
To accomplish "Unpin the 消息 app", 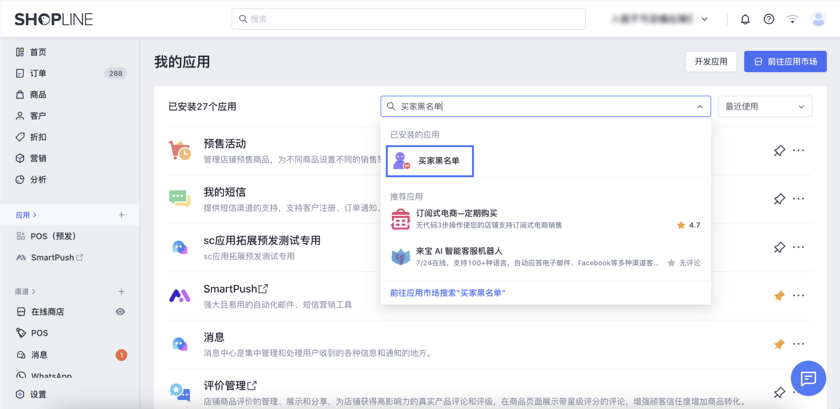I will [779, 344].
